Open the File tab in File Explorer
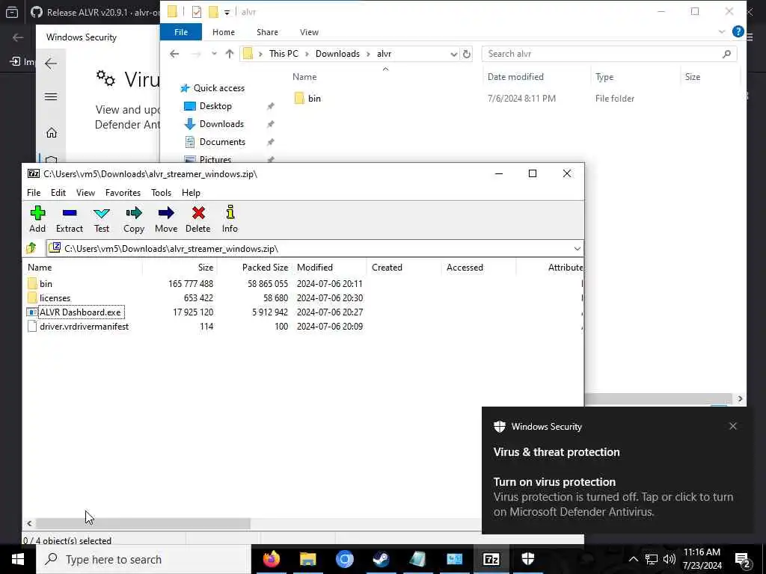766x574 pixels. click(x=181, y=32)
